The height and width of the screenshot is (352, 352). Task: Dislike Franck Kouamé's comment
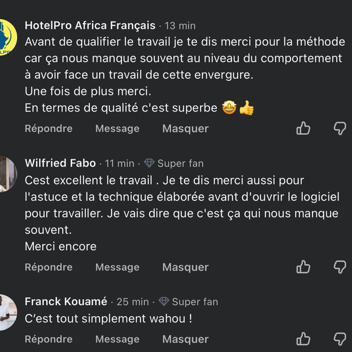[x=340, y=339]
